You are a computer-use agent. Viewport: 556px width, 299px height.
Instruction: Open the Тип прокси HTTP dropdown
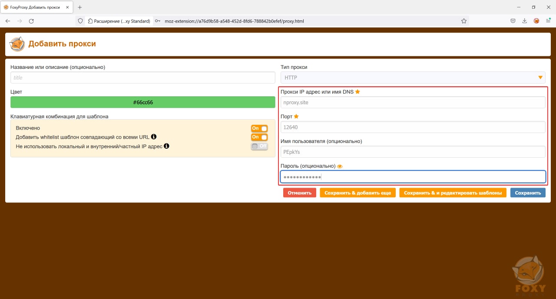coord(413,78)
